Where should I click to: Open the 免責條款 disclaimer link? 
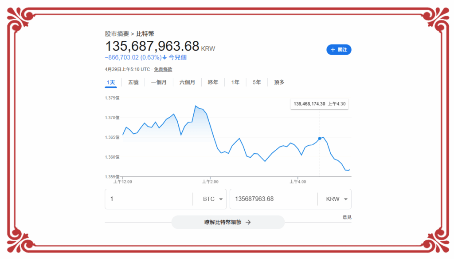pyautogui.click(x=163, y=69)
